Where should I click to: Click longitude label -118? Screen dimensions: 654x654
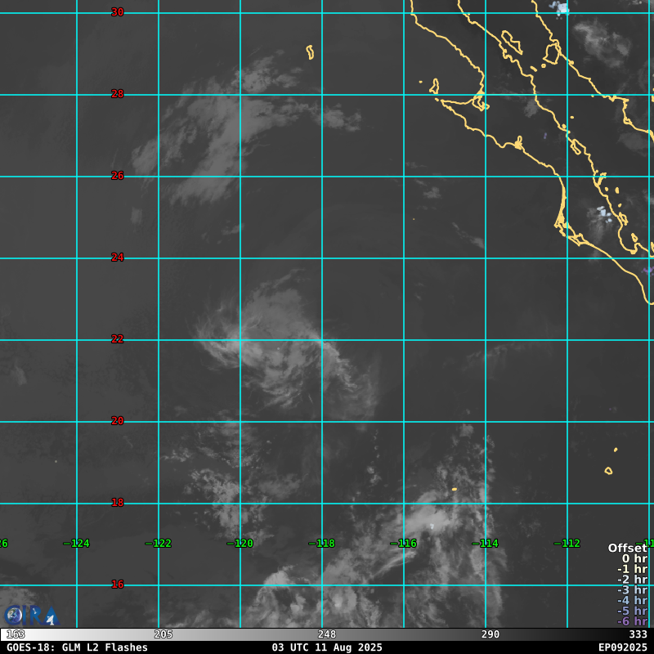tap(322, 544)
